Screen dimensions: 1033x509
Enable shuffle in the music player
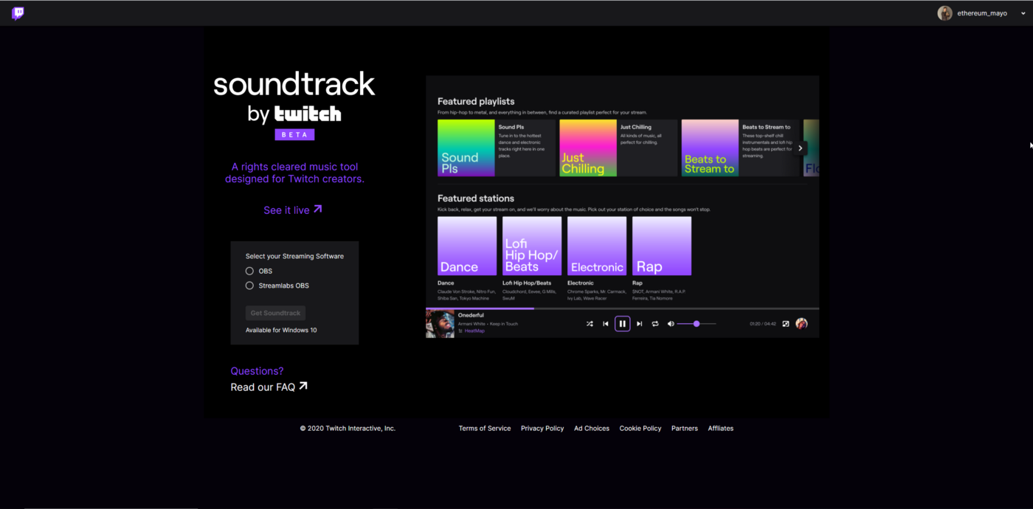pos(590,323)
